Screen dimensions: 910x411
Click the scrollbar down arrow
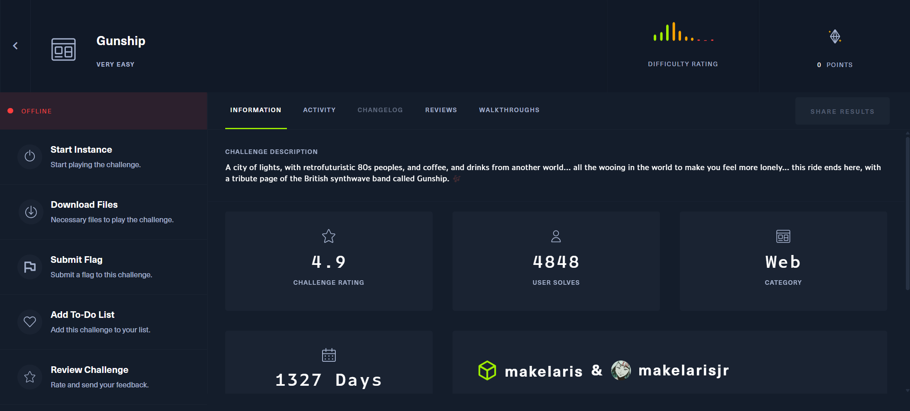(x=908, y=390)
